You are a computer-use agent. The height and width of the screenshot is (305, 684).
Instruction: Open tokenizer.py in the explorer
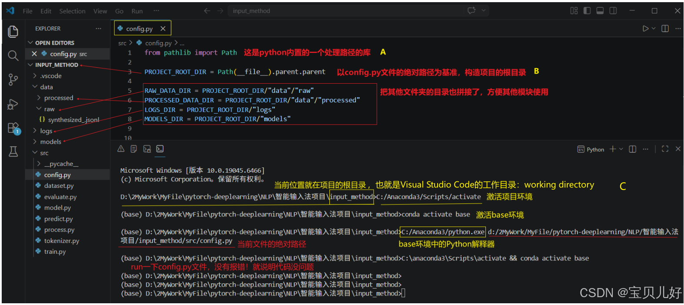point(67,240)
